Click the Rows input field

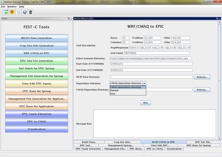(126, 38)
